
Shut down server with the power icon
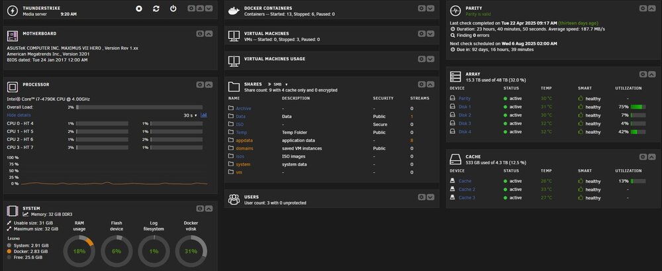point(173,9)
